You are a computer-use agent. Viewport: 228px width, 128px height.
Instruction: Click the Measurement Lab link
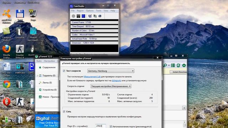pos(92,76)
